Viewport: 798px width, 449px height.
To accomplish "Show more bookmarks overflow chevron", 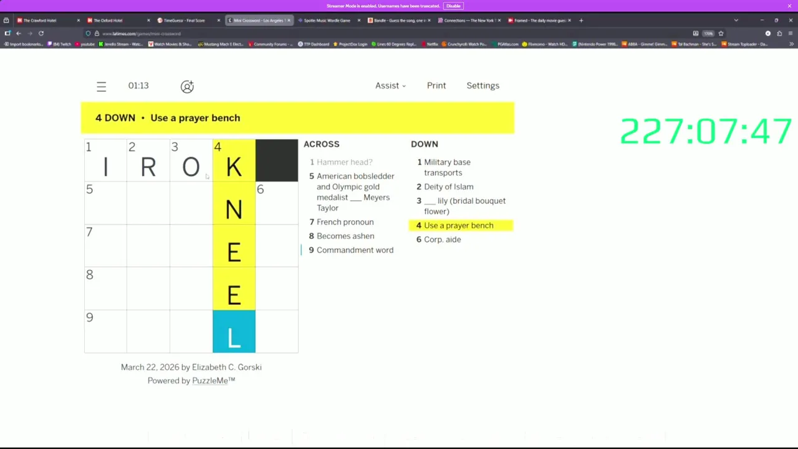I will tap(791, 44).
